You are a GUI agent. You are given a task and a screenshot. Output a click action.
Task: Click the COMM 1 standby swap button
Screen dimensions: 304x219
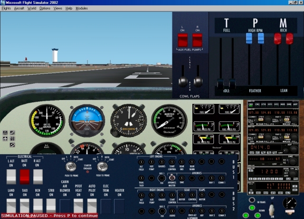tap(261, 120)
